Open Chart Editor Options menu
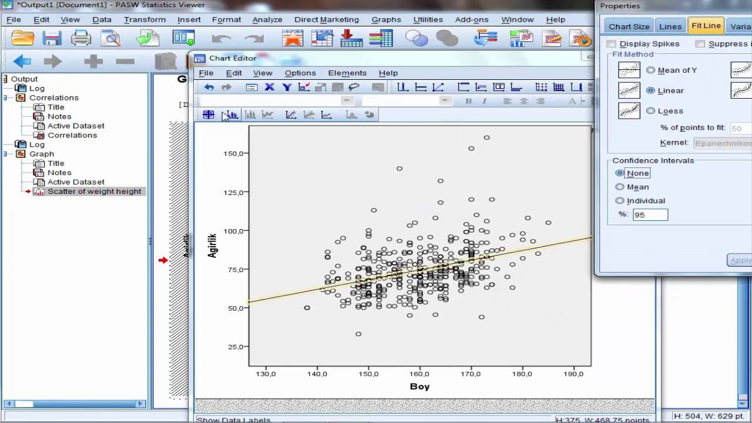The image size is (752, 423). (x=300, y=73)
